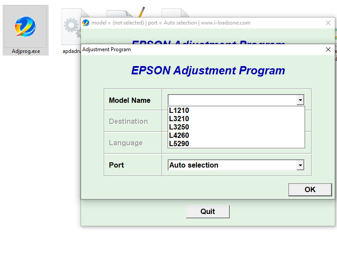Choose L3210 from the model list
Image resolution: width=337 pixels, height=266 pixels.
click(179, 119)
